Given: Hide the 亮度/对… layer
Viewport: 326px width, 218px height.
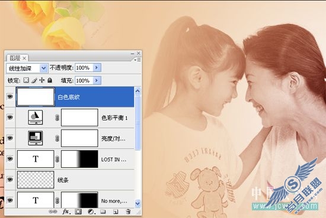Looking at the screenshot, I should point(9,138).
